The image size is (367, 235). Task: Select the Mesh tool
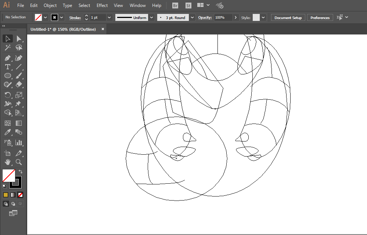coord(7,123)
